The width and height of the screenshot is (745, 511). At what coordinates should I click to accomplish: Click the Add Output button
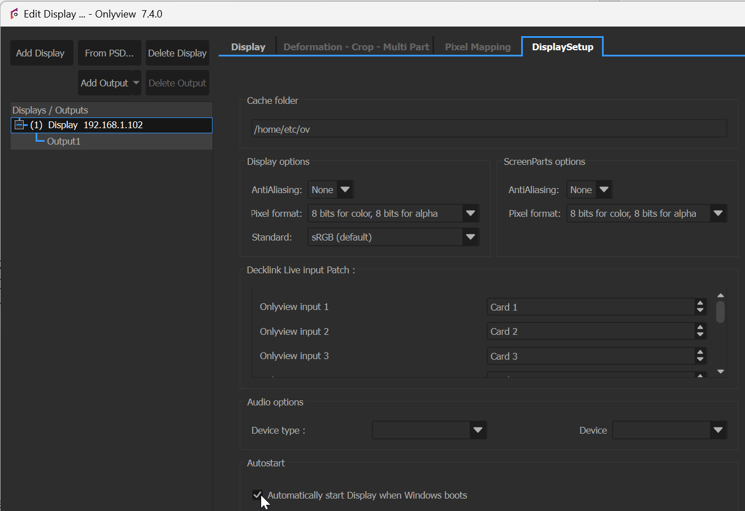click(x=105, y=83)
